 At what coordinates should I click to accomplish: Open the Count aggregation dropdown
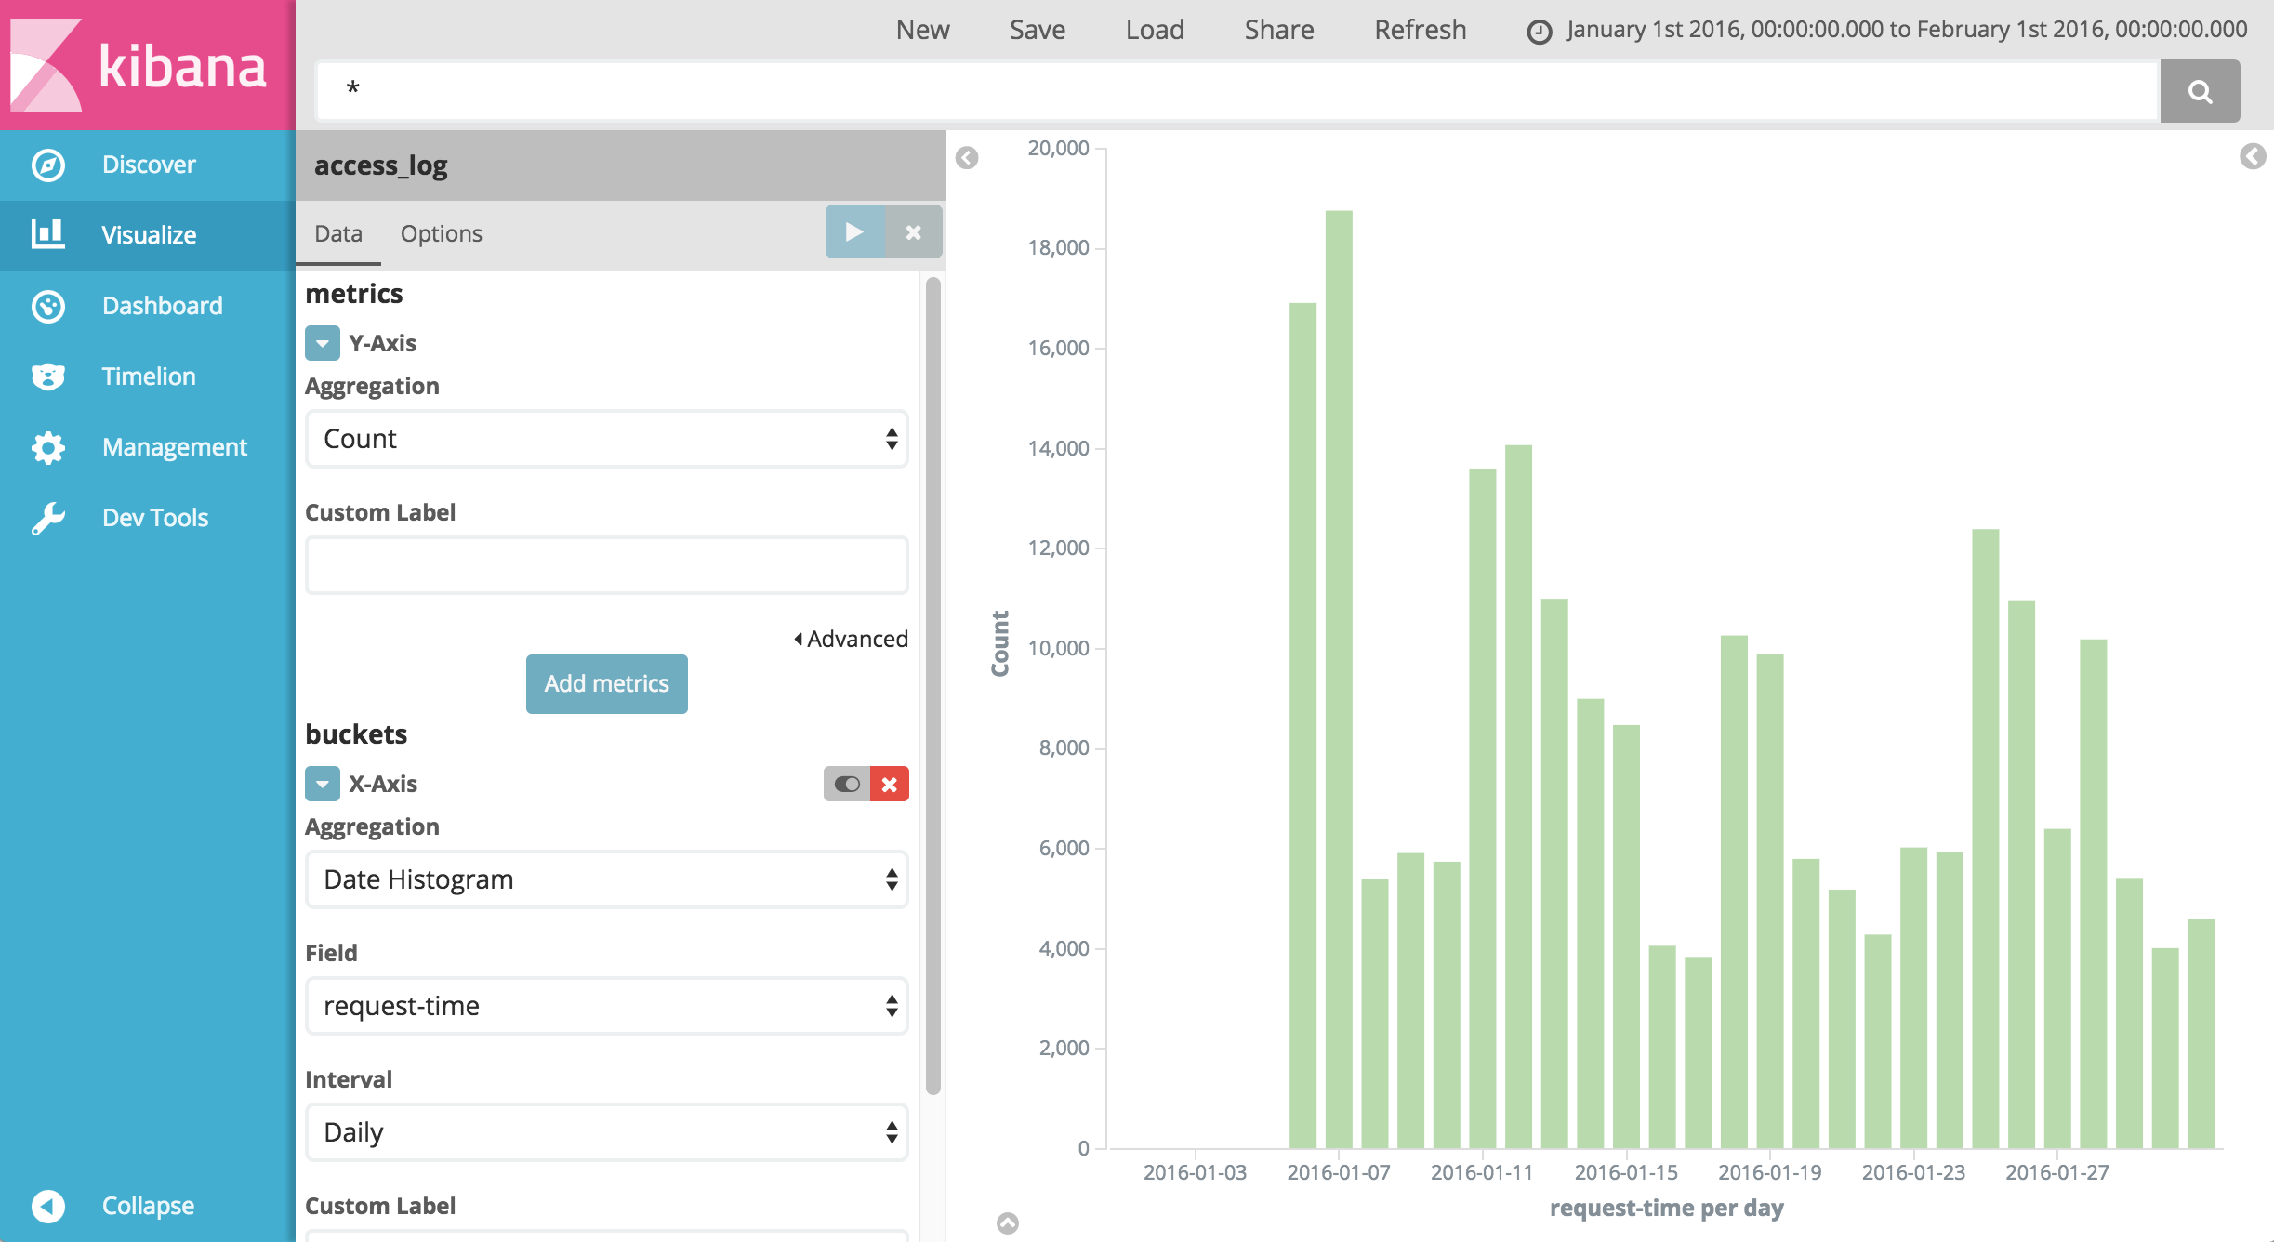605,438
